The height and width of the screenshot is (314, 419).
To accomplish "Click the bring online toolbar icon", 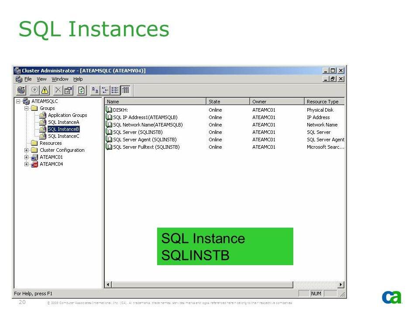I will [34, 90].
